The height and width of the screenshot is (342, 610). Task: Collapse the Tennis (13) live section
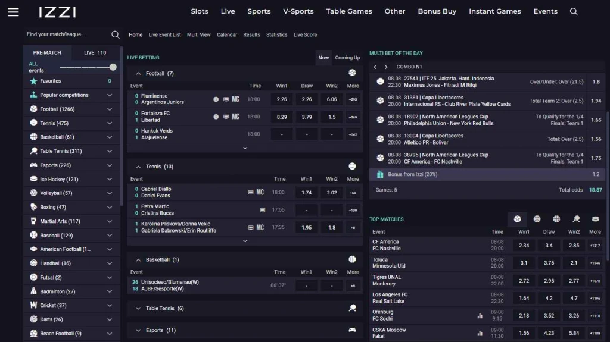pos(138,167)
